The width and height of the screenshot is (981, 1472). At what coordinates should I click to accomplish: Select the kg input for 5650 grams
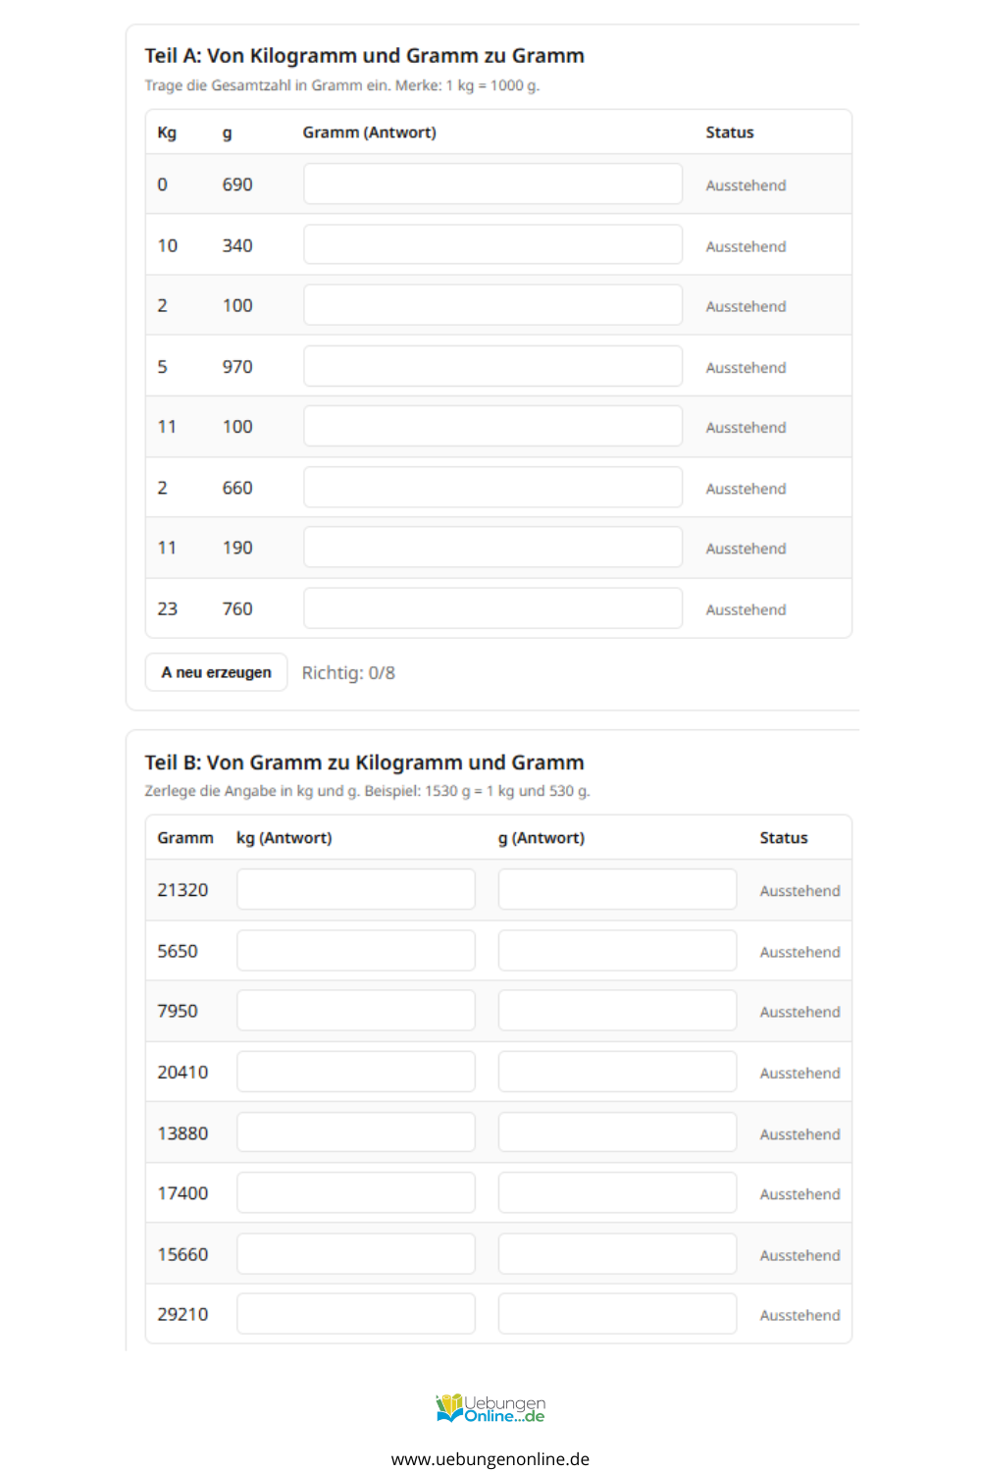356,951
